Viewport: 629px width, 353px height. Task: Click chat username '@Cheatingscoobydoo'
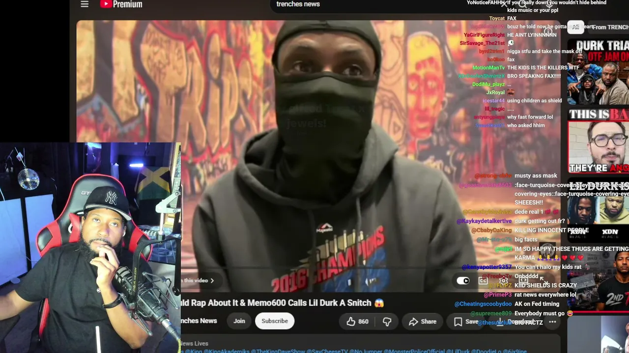click(x=483, y=304)
